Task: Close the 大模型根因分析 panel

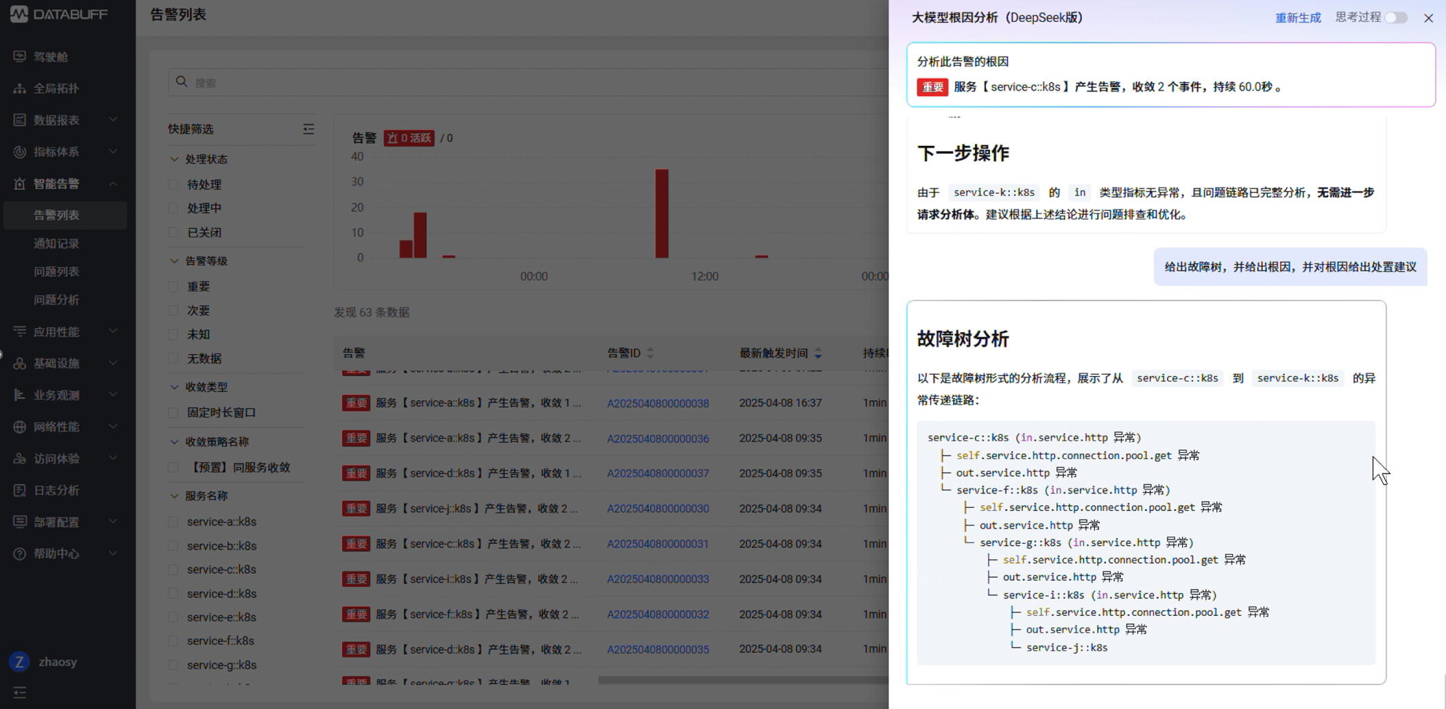Action: click(1428, 18)
